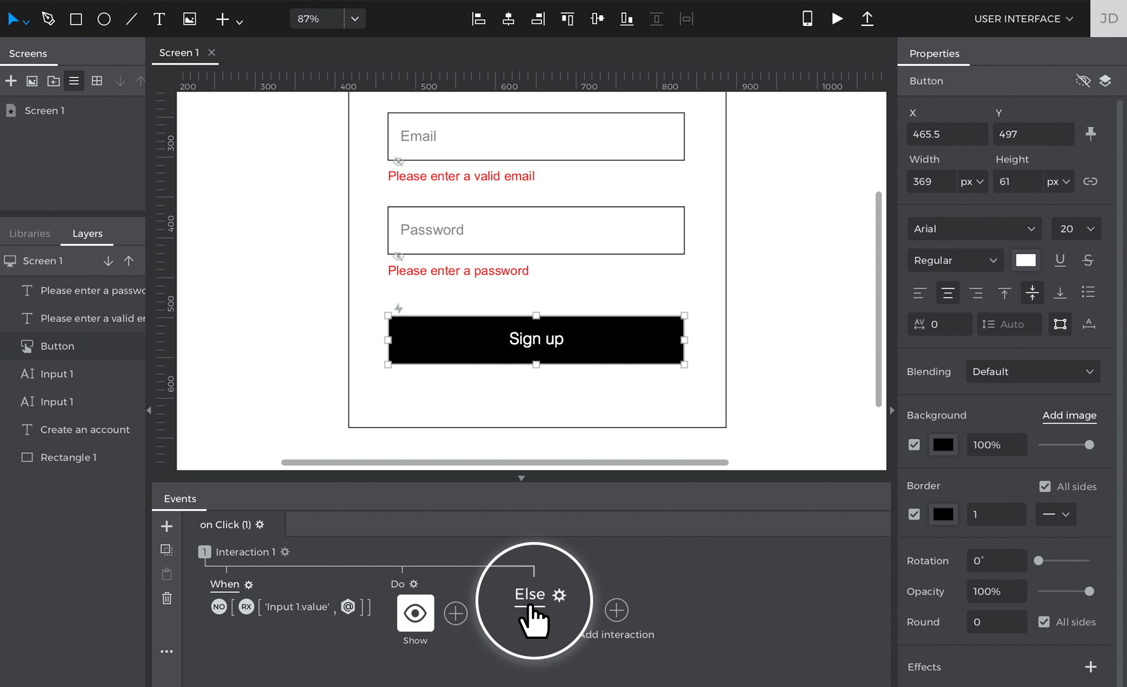Switch to the Screens tab
1127x687 pixels.
tap(28, 54)
